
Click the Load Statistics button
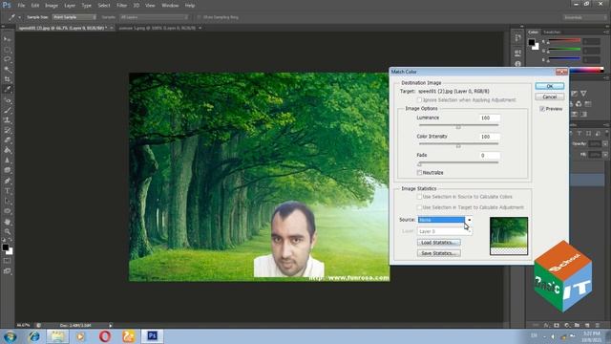(438, 243)
